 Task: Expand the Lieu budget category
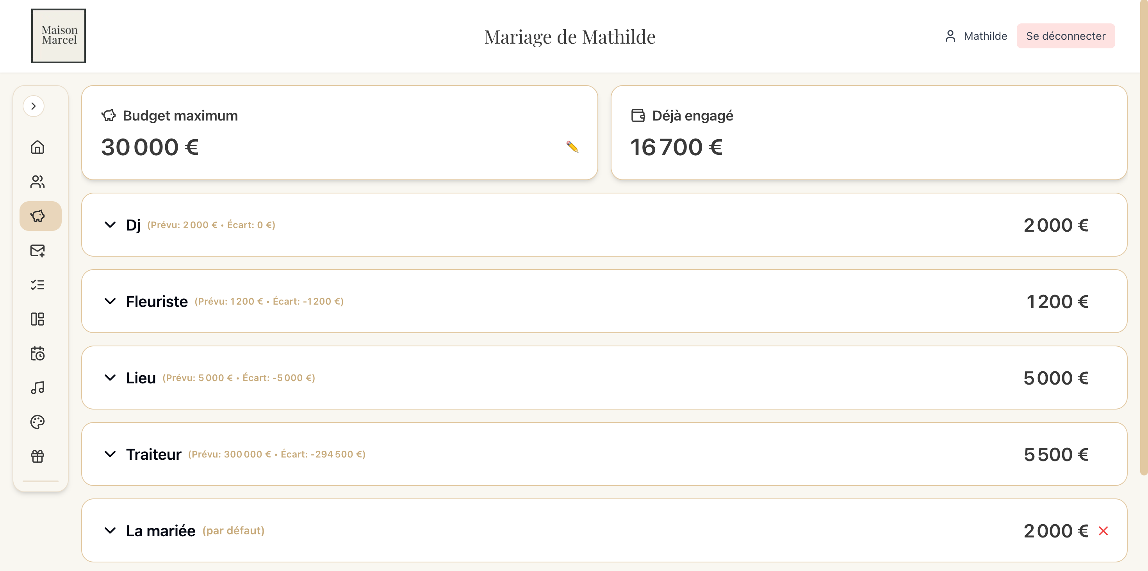pyautogui.click(x=110, y=378)
